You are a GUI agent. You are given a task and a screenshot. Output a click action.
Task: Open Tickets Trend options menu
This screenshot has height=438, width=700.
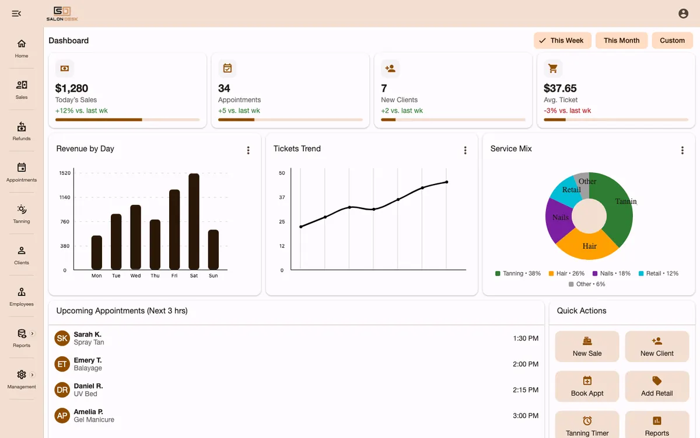[465, 150]
